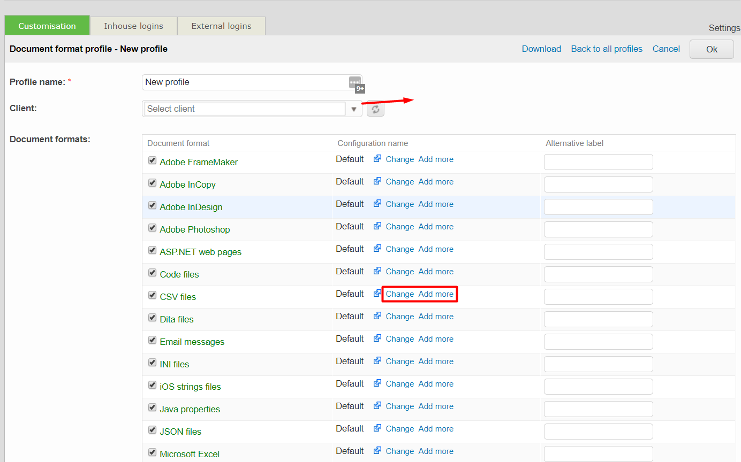The image size is (741, 462).
Task: Open configuration popup icon for Adobe FrameMaker
Action: (377, 159)
